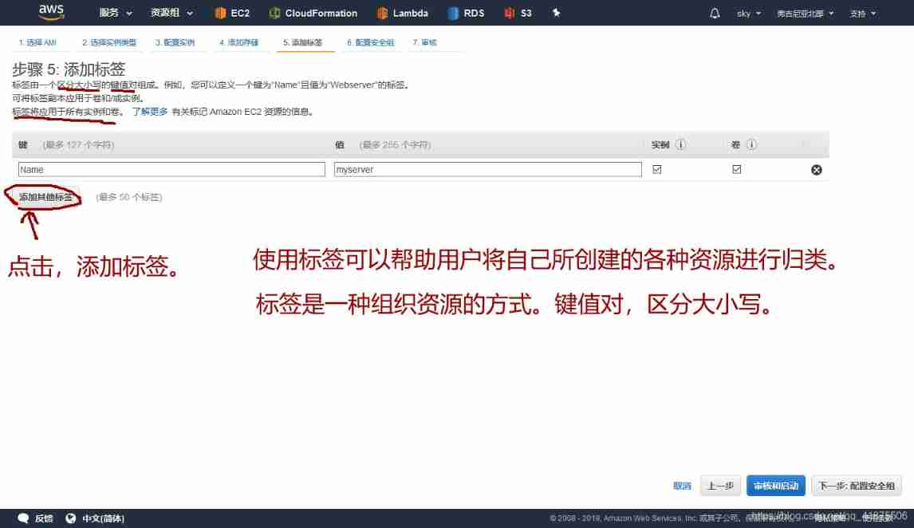Open the RDS service shortcut
This screenshot has height=528, width=914.
coord(466,13)
